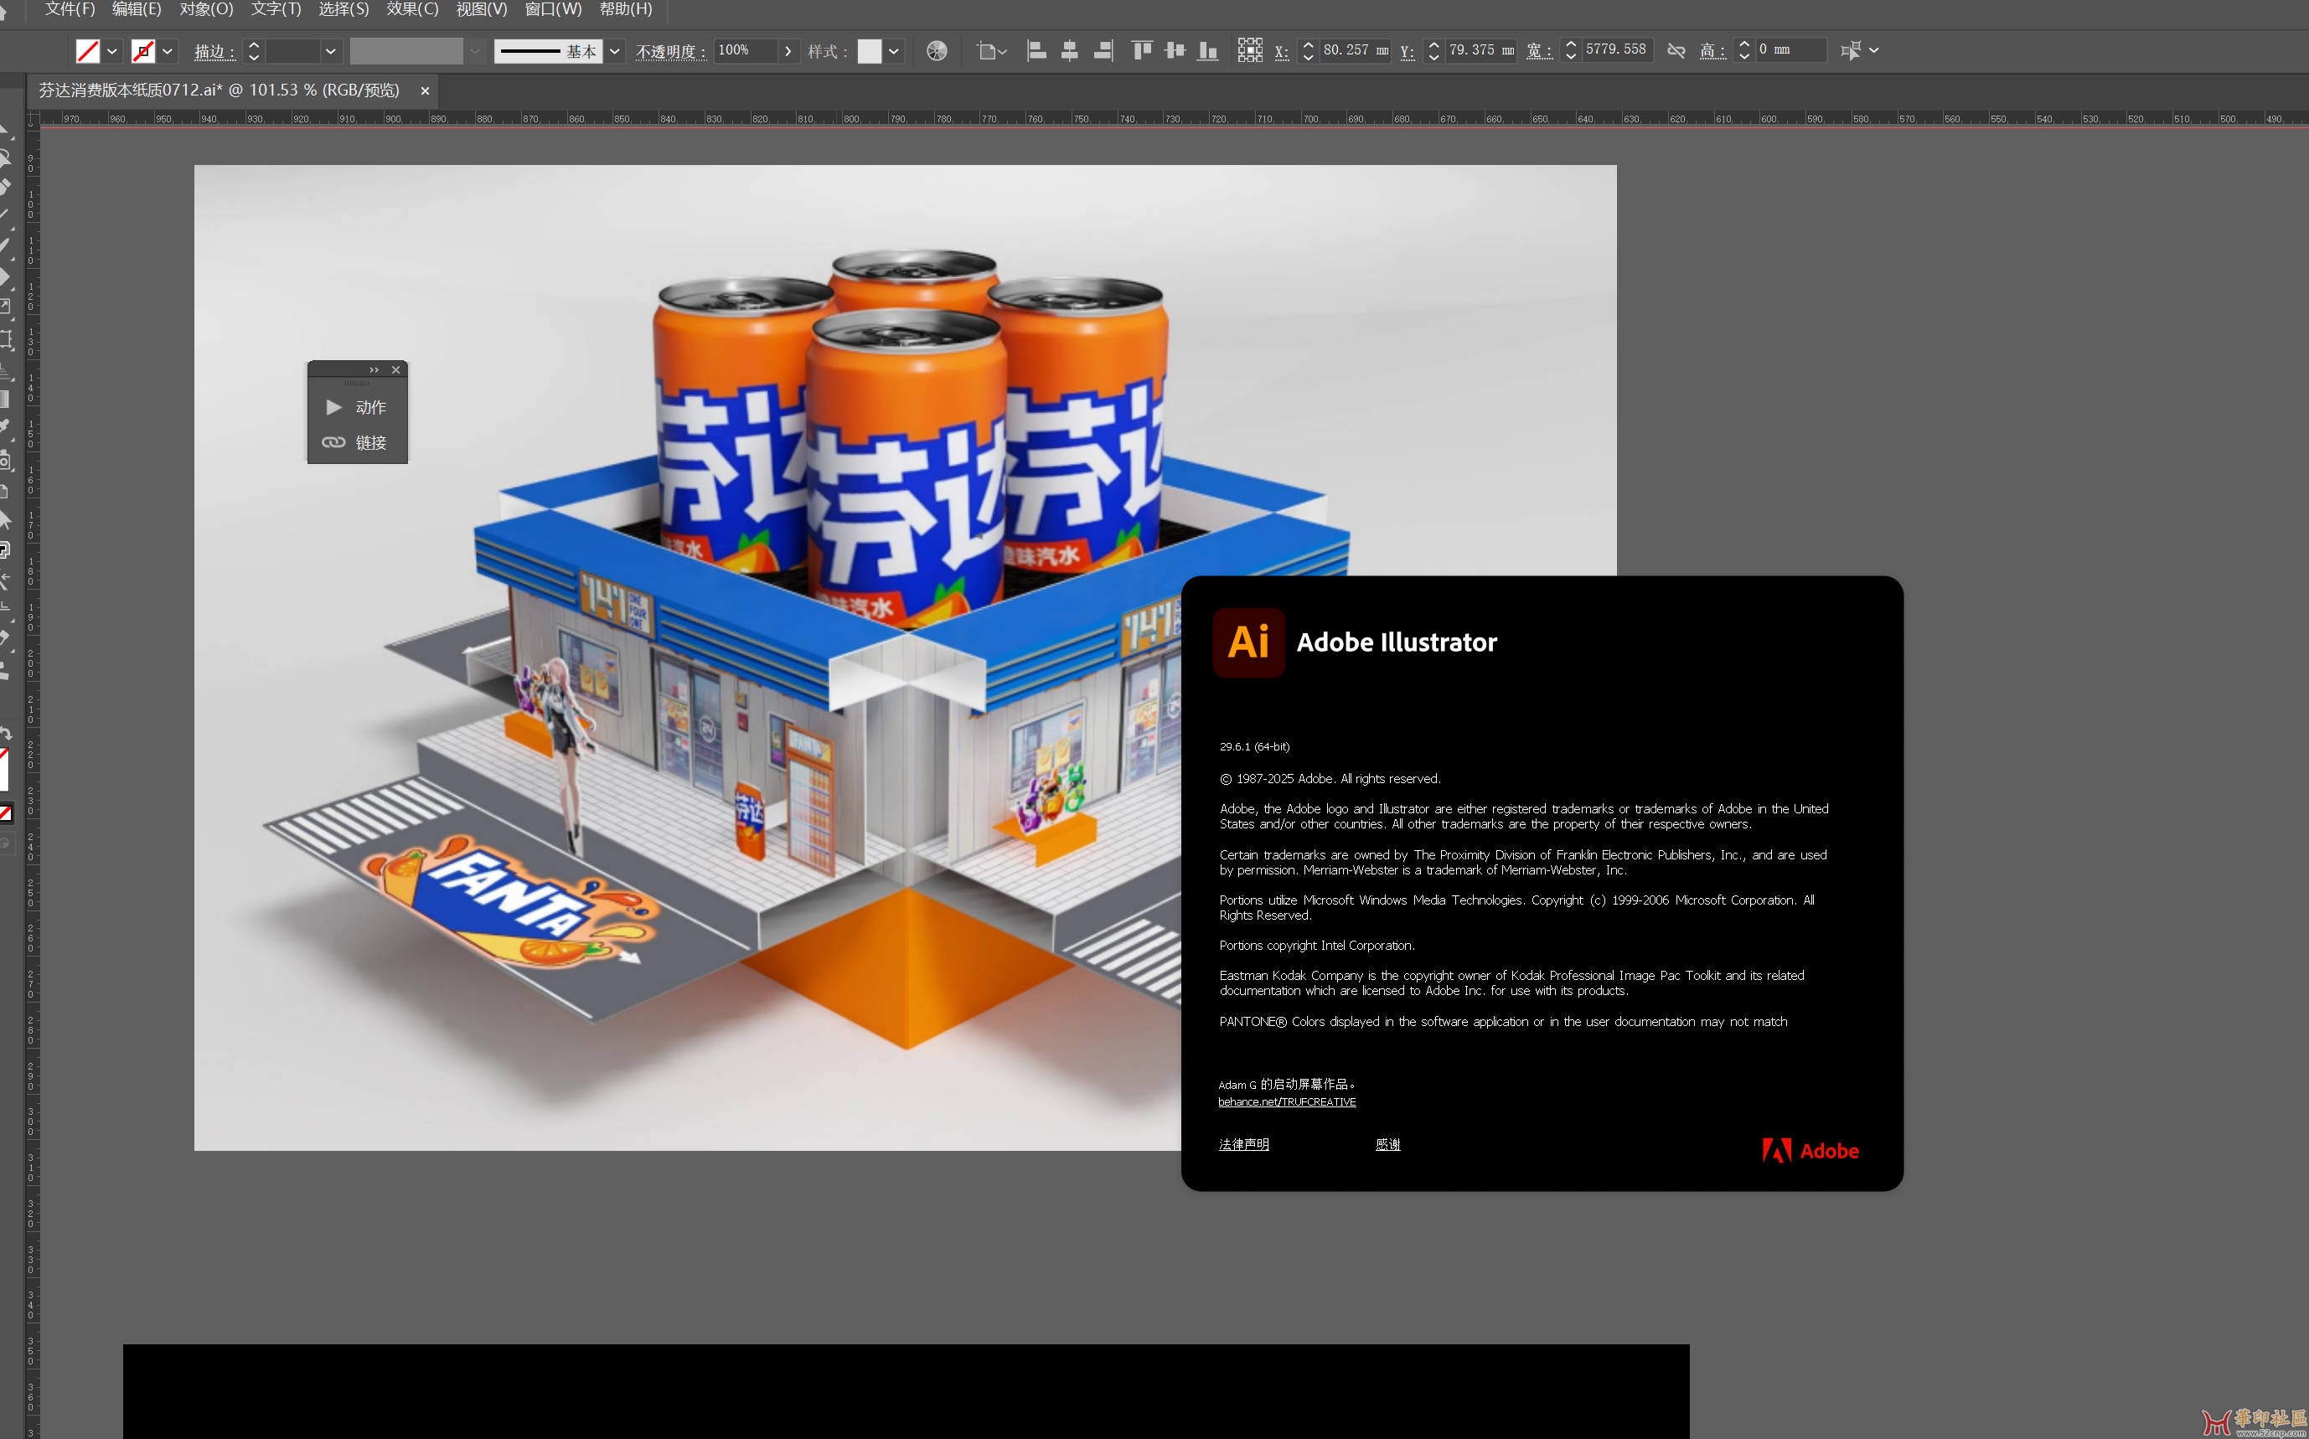Adjust the stroke weight stepper arrows

[x=253, y=50]
